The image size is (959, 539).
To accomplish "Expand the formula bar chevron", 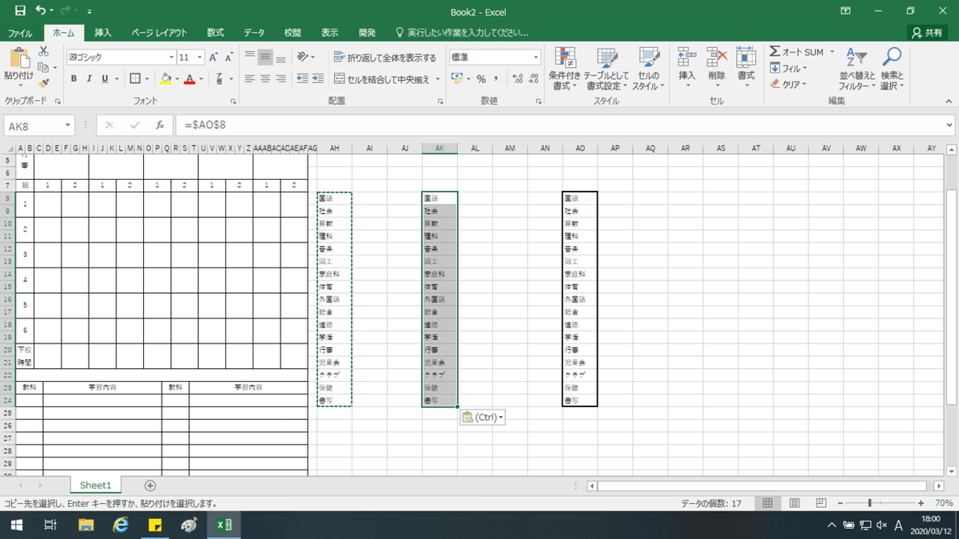I will (x=949, y=125).
